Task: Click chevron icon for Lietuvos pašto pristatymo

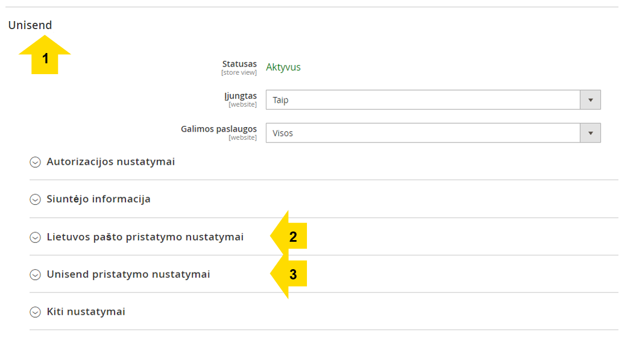Action: click(x=35, y=237)
